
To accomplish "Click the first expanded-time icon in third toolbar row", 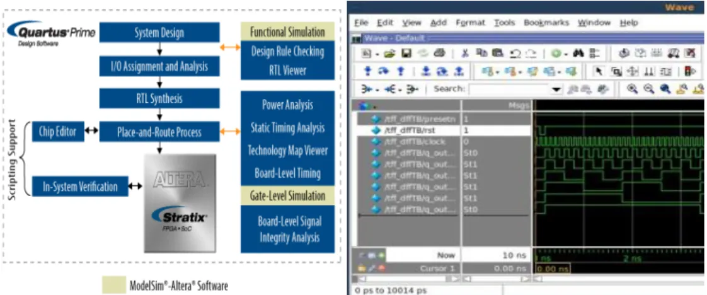I will pos(367,89).
